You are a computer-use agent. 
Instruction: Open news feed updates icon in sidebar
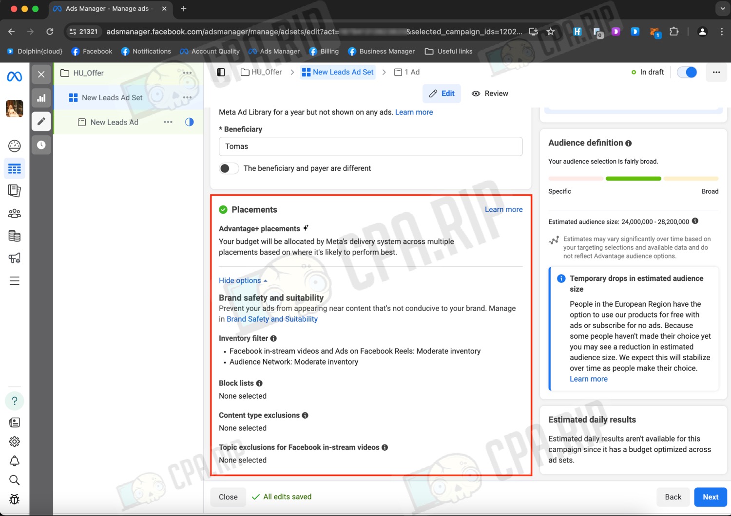[15, 423]
